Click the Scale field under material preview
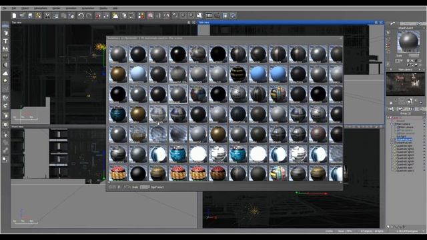Image resolution: width=427 pixels, height=240 pixels. [414, 55]
